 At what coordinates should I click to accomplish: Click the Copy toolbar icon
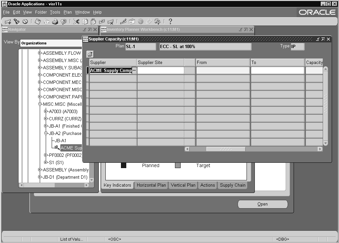tap(85, 22)
